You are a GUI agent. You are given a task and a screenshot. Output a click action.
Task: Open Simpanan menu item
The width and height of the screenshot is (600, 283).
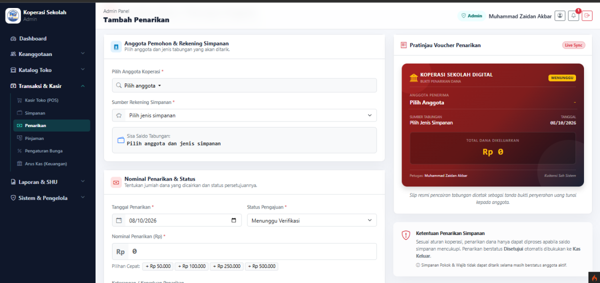click(x=52, y=113)
